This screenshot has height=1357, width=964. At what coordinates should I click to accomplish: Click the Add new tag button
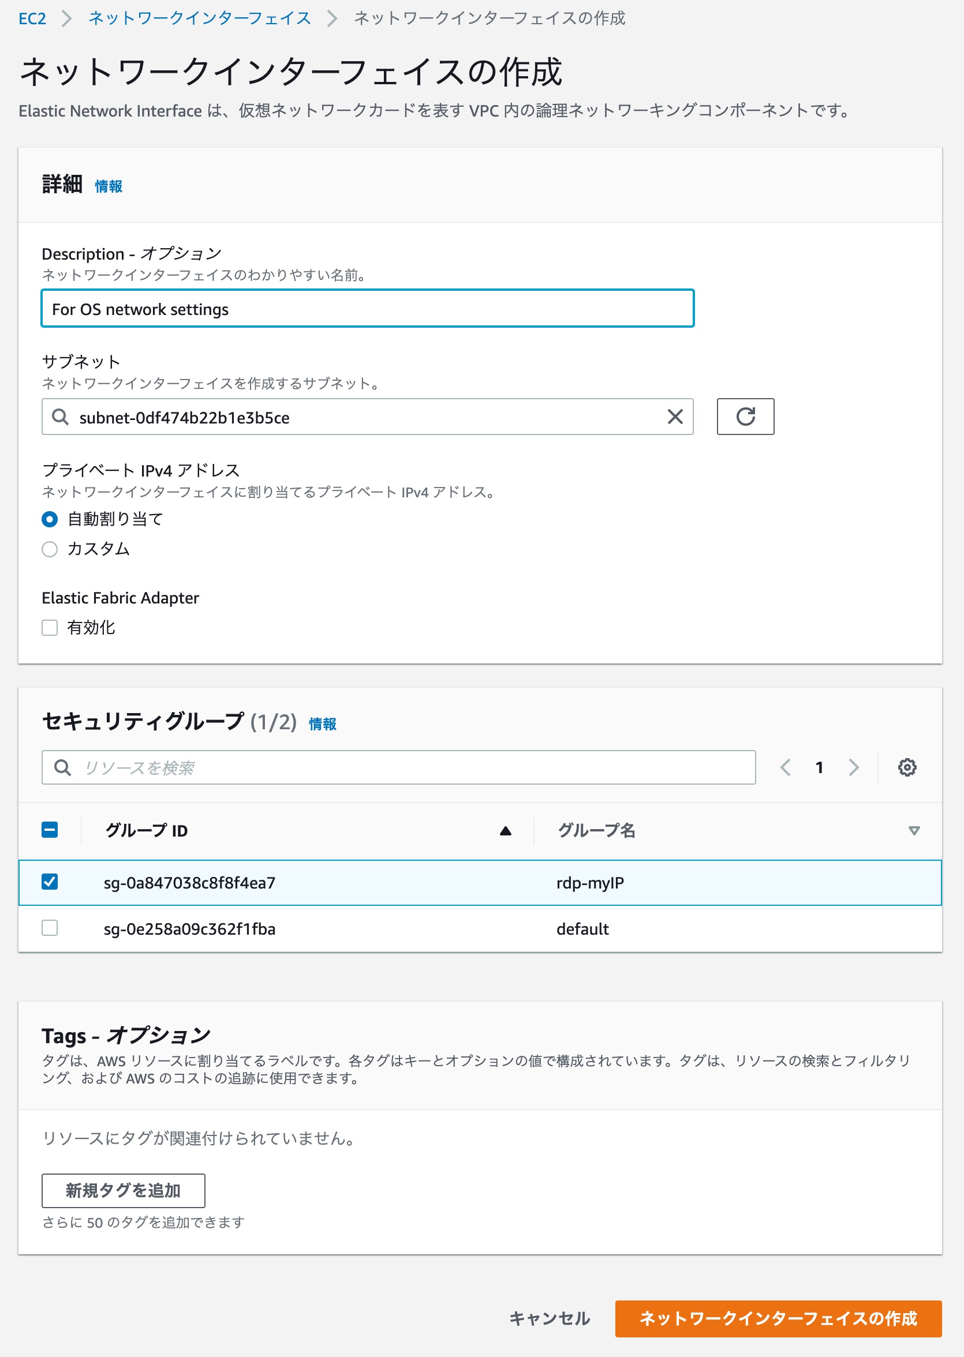coord(124,1190)
